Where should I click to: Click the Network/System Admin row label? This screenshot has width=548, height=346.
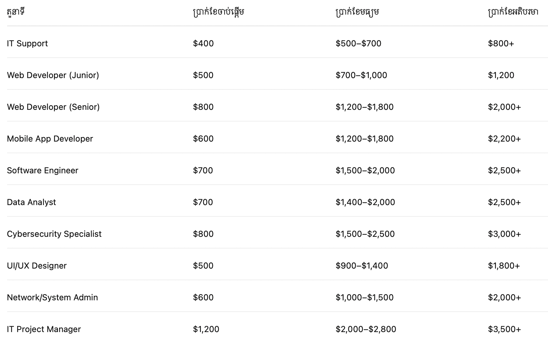52,297
